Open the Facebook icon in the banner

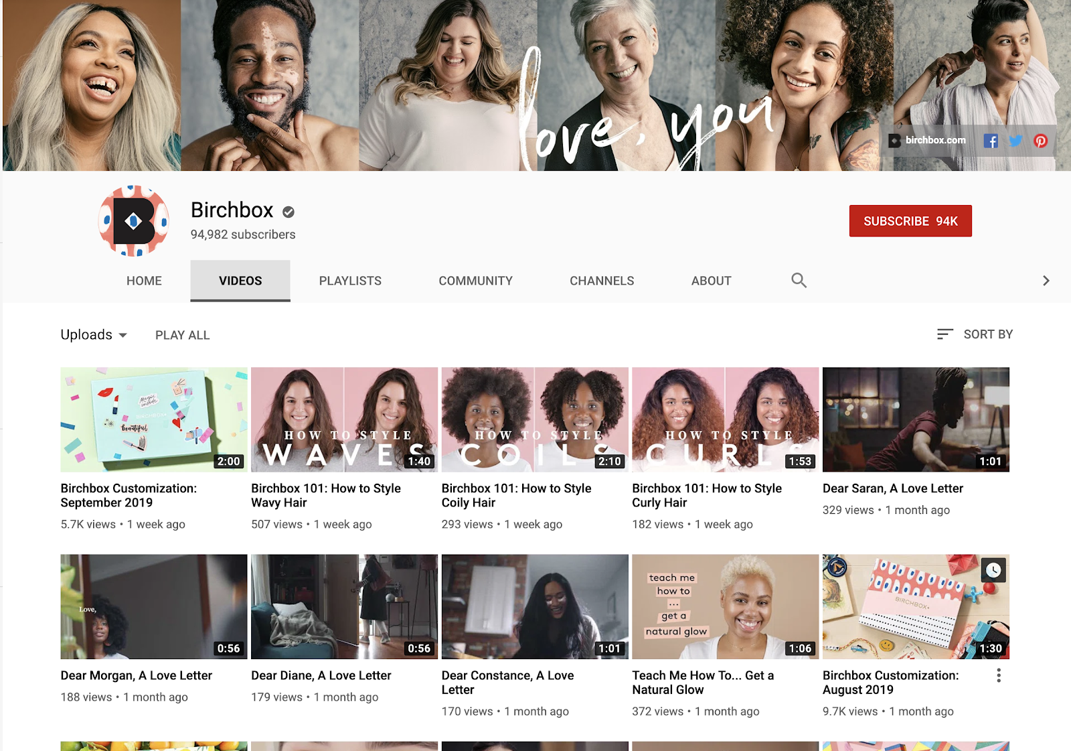(991, 141)
